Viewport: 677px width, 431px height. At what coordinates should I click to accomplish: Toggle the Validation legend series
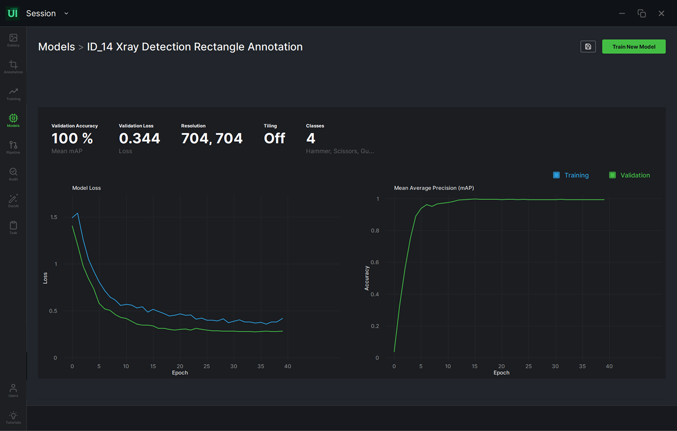pyautogui.click(x=630, y=175)
